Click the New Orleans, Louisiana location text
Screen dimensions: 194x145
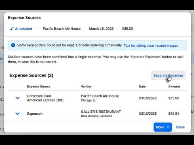pyautogui.click(x=96, y=116)
